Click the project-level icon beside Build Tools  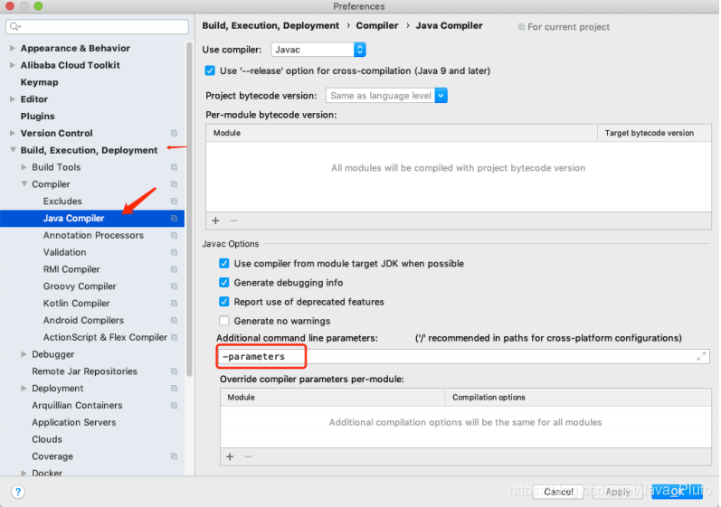pos(175,167)
